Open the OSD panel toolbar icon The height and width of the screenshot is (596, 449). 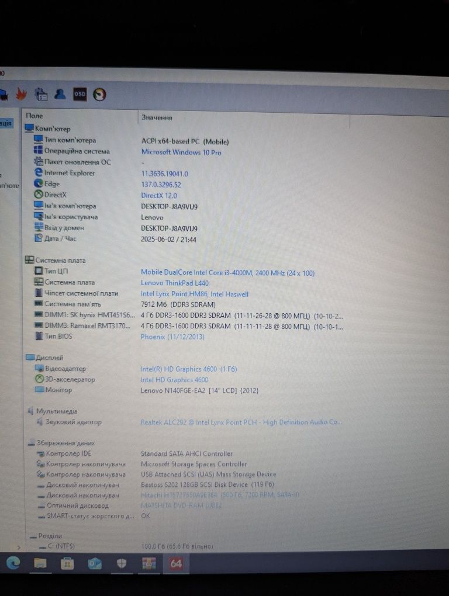coord(80,94)
